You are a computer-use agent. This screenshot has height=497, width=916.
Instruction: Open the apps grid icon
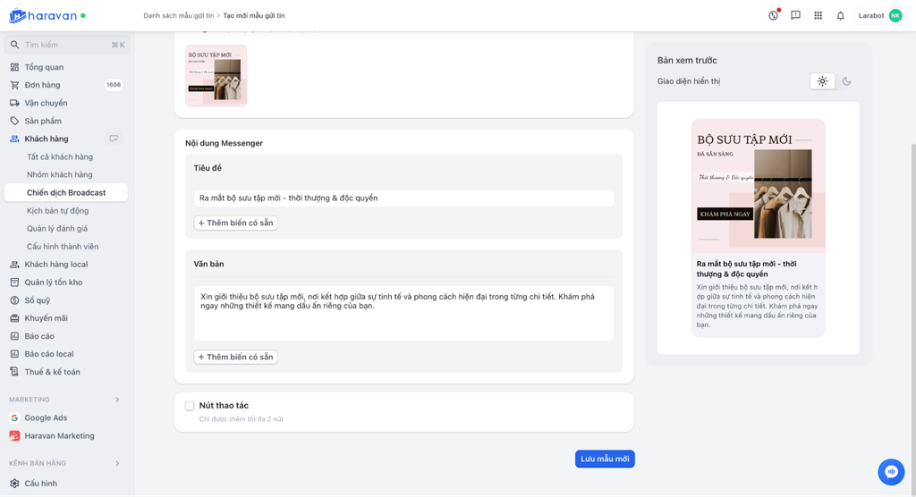point(818,15)
